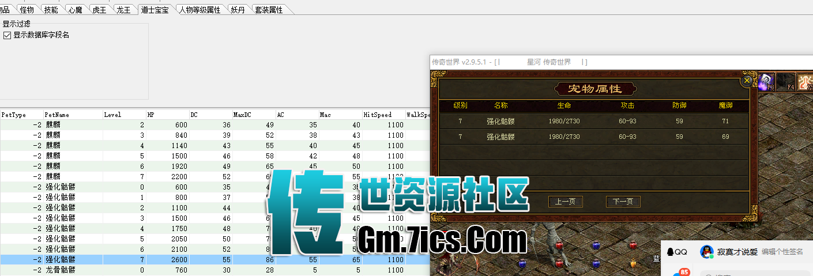The height and width of the screenshot is (276, 813).
Task: Select the highlighted 强化骷髅 level 7 row
Action: pyautogui.click(x=214, y=260)
